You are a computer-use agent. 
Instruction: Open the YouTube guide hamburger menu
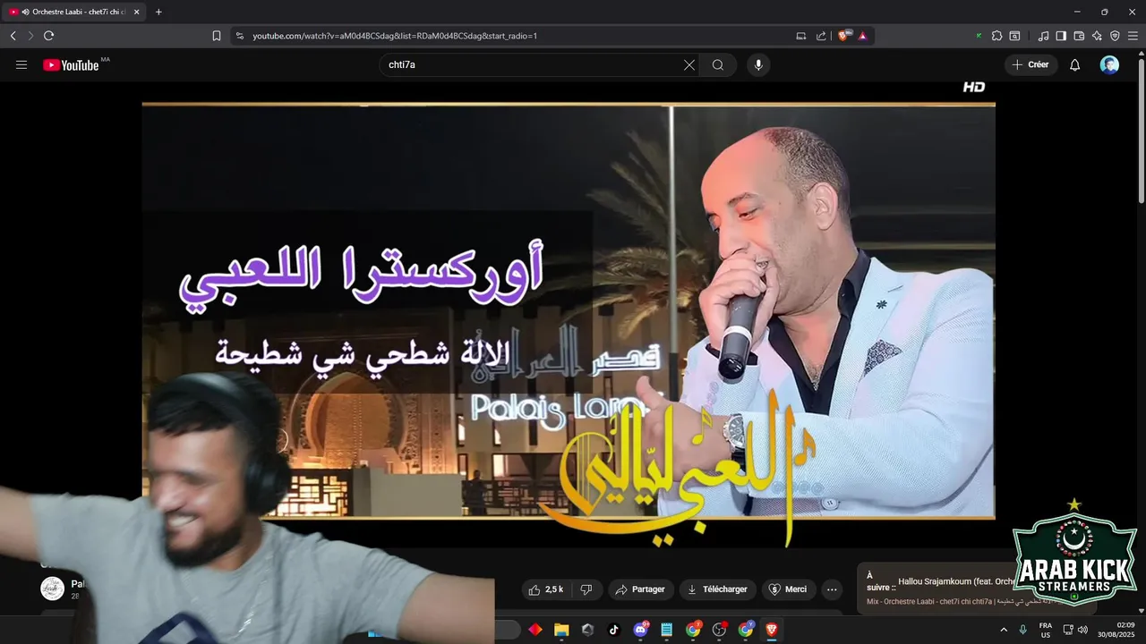pos(21,64)
